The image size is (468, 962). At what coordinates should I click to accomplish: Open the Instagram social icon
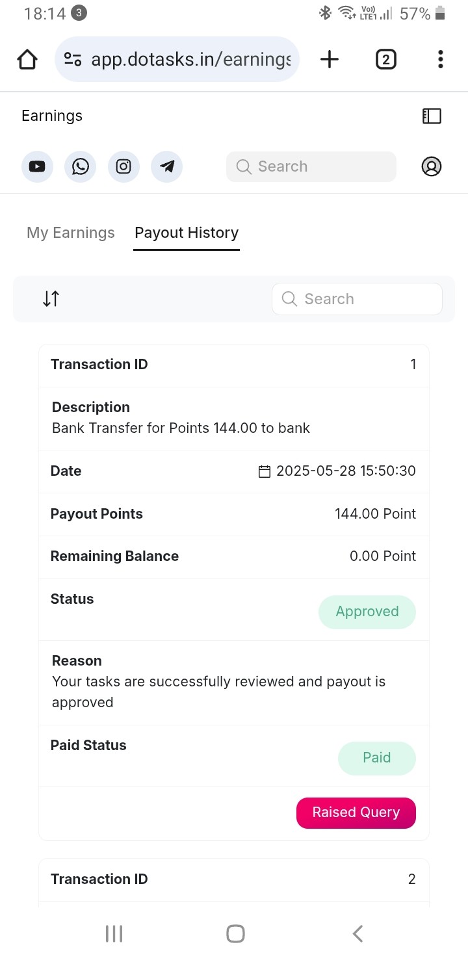[x=123, y=166]
